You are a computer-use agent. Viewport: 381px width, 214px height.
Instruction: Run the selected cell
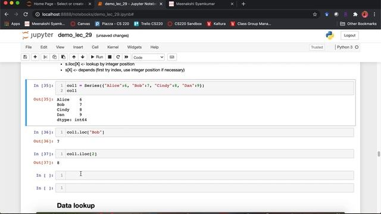point(97,57)
